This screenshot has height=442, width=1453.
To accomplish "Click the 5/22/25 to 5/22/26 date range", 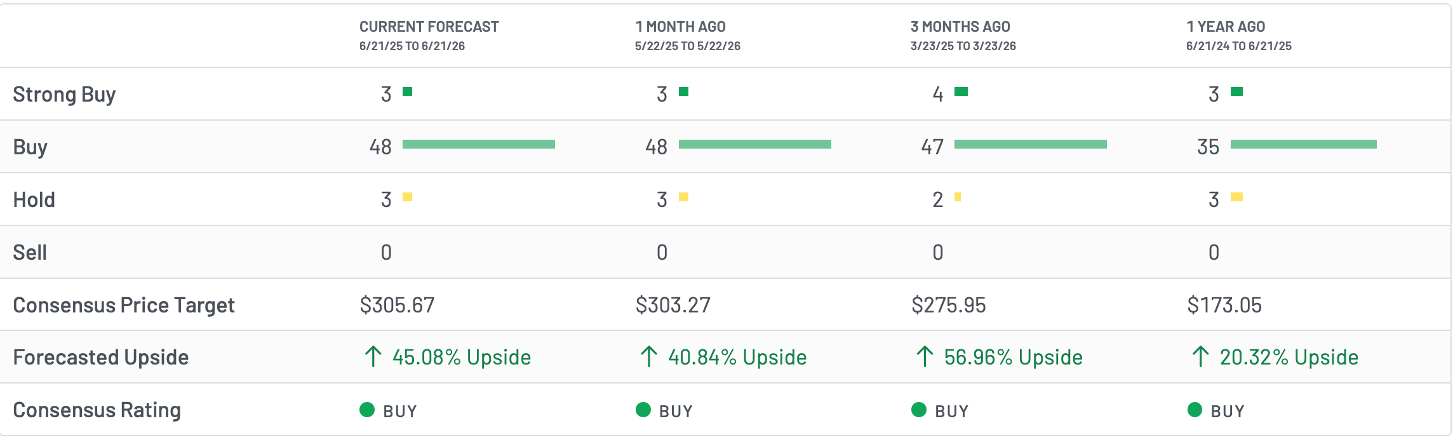I will 688,46.
